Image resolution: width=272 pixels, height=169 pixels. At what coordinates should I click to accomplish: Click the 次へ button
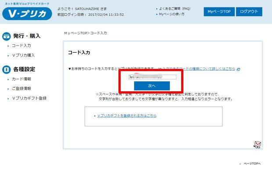tap(152, 86)
